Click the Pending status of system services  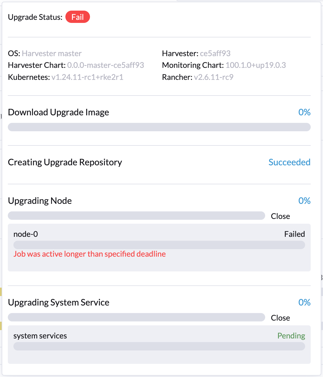tap(291, 336)
